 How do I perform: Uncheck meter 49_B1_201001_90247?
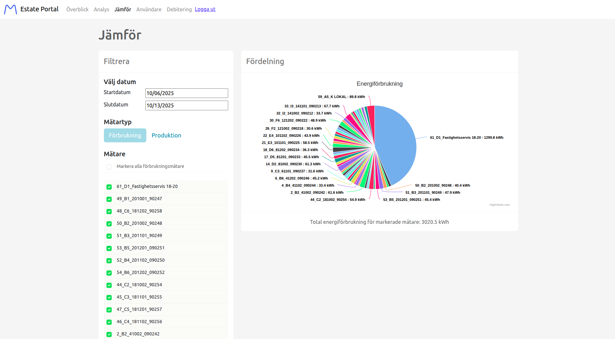pos(109,199)
